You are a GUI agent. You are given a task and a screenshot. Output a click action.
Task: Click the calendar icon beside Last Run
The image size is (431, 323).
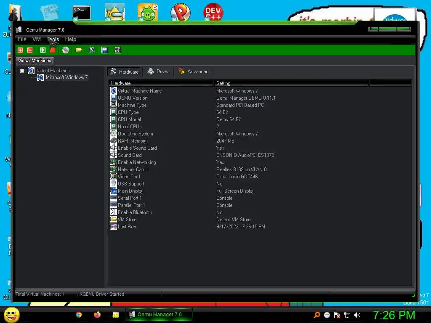[114, 226]
